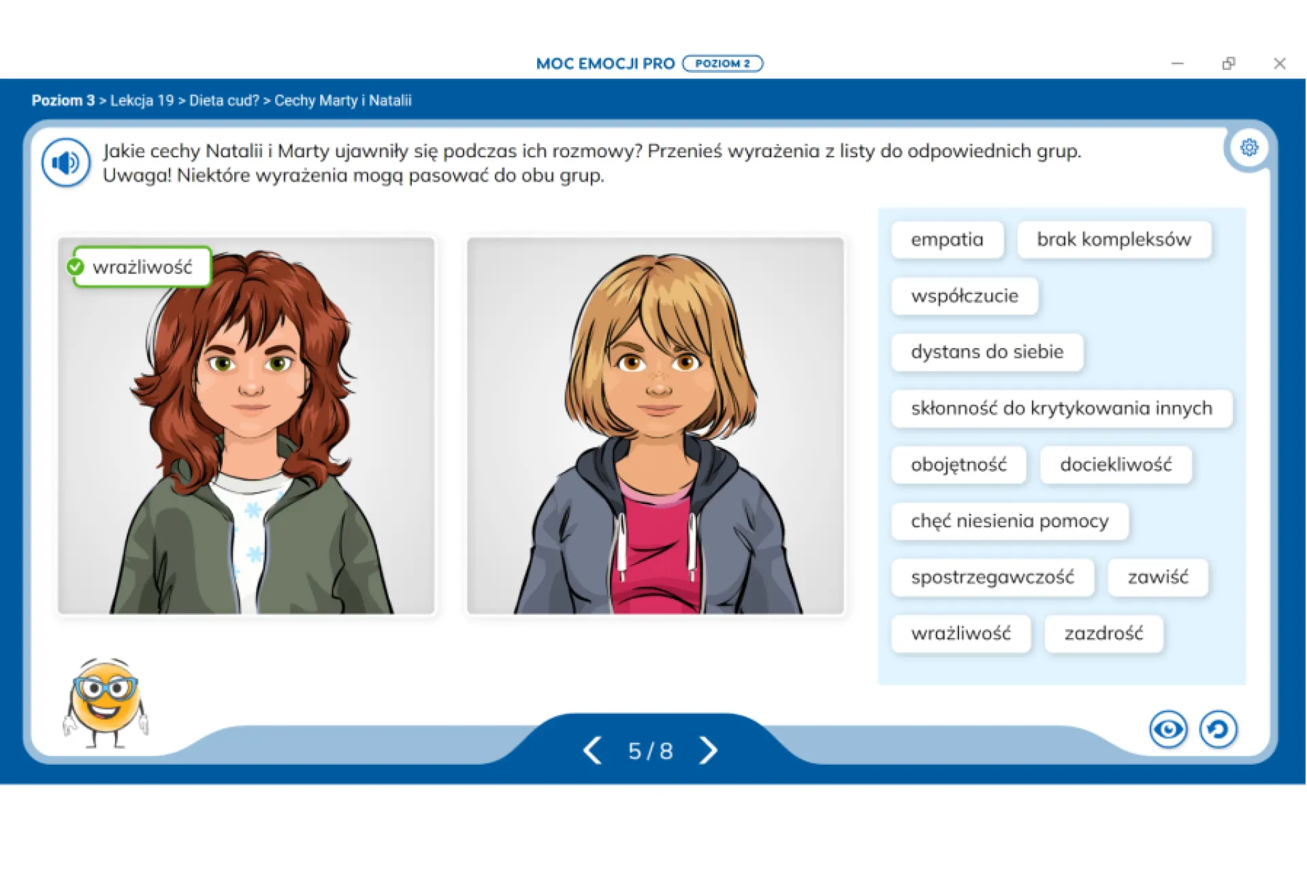Select the zazdrość word tile
The width and height of the screenshot is (1307, 871).
1103,634
